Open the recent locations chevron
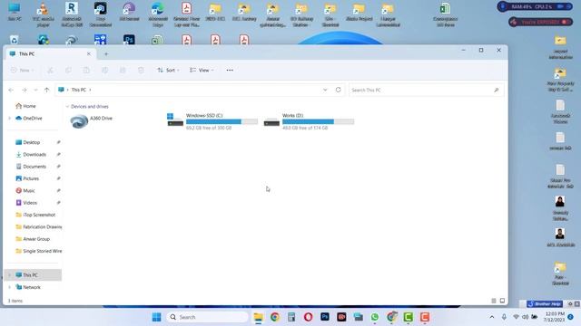Screen dimensions: 581x326 35,90
